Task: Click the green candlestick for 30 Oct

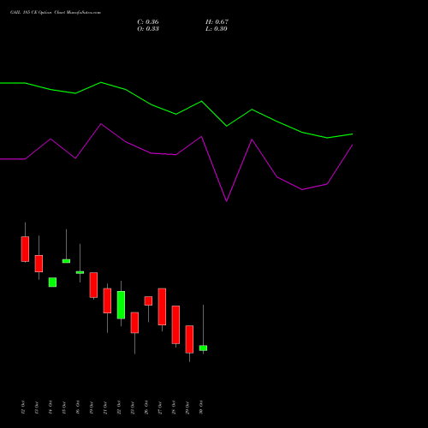Action: point(203,348)
